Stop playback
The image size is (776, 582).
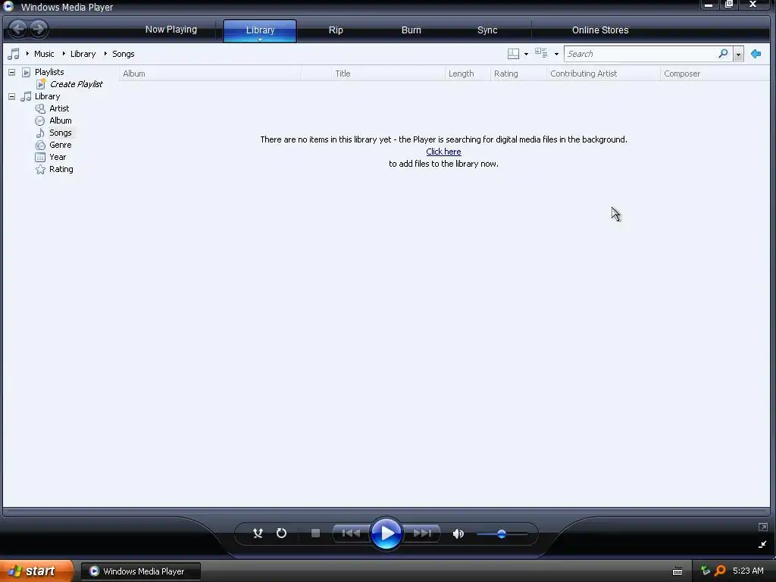tap(315, 533)
